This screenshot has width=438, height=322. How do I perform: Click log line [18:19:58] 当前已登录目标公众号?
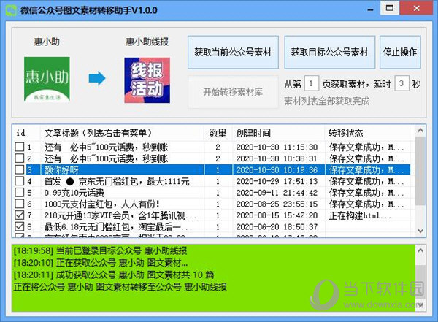tap(100, 250)
